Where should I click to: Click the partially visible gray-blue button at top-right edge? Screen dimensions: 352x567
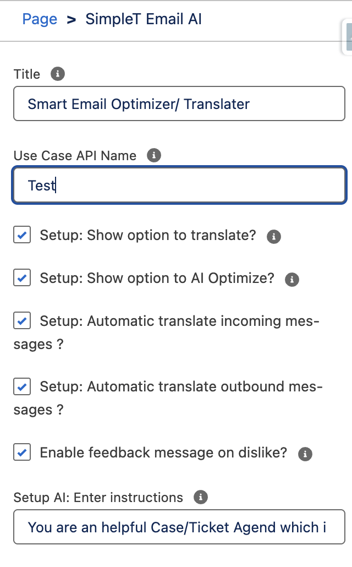(348, 37)
